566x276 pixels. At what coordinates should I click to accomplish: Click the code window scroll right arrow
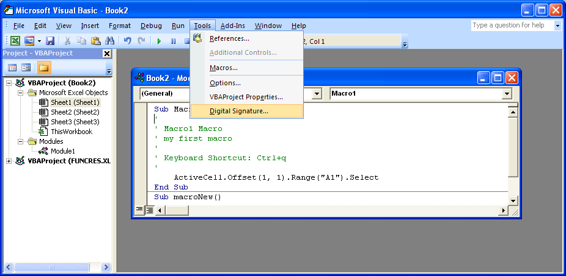tap(503, 210)
